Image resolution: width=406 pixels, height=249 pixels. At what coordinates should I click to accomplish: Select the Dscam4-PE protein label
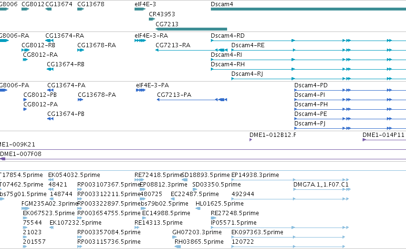coord(311,114)
